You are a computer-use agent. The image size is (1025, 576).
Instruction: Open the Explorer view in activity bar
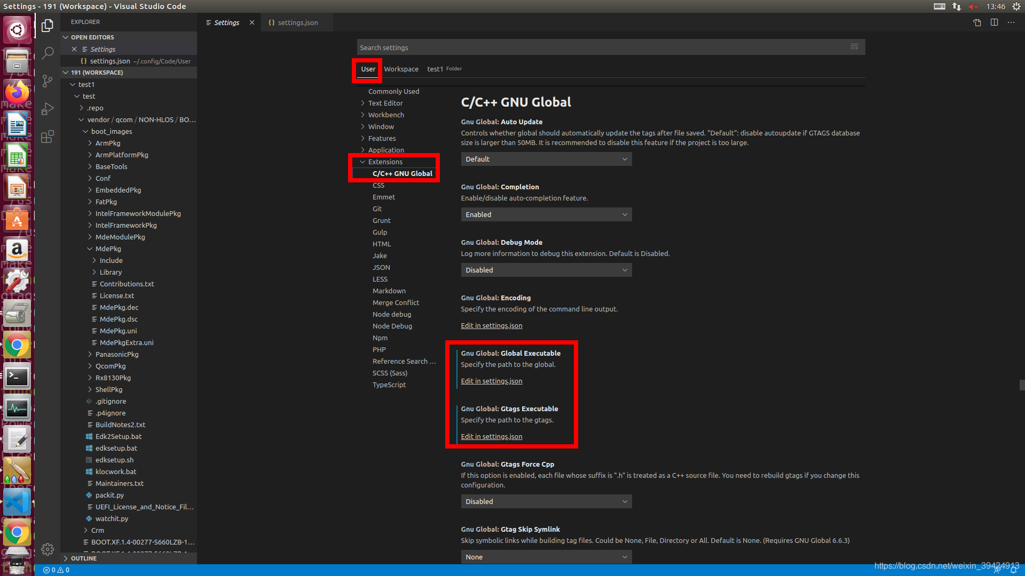click(x=48, y=26)
